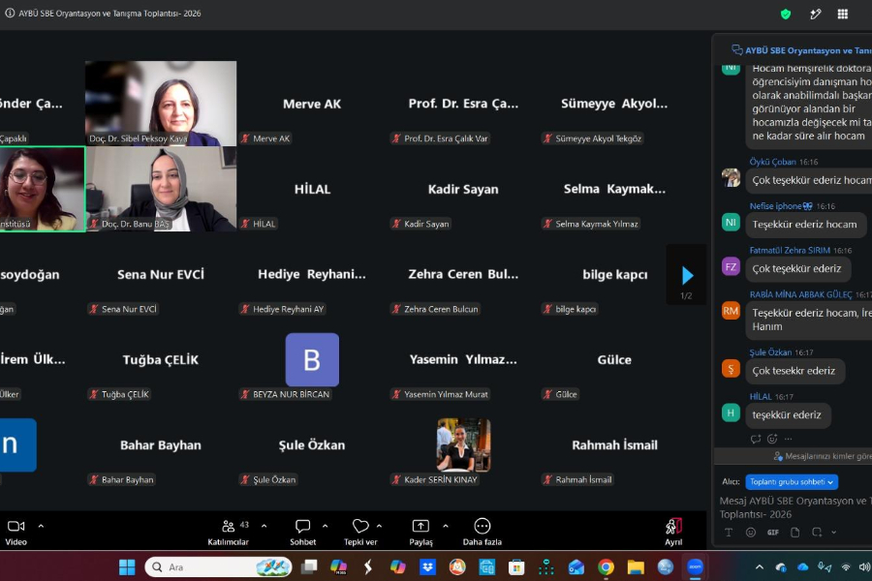Expand the Sohbet options arrow
This screenshot has width=872, height=581.
pos(326,526)
